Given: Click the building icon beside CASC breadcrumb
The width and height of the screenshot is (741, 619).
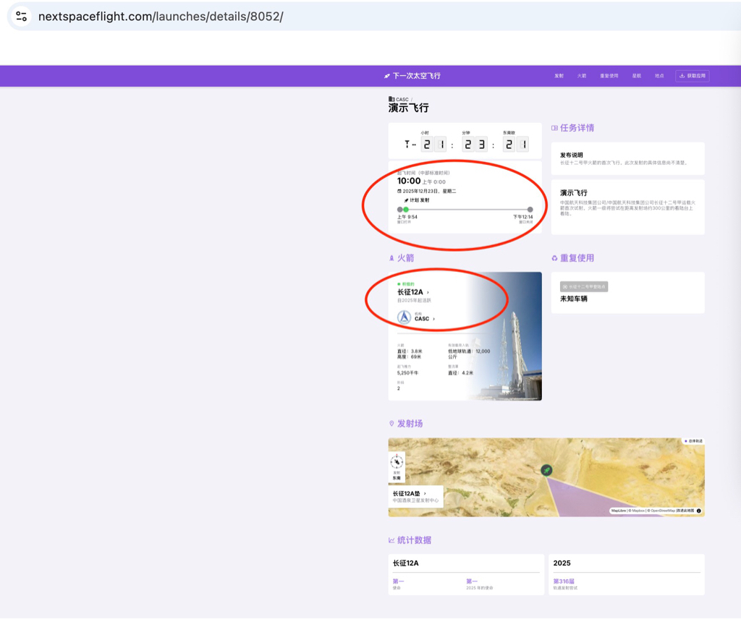Looking at the screenshot, I should [391, 99].
